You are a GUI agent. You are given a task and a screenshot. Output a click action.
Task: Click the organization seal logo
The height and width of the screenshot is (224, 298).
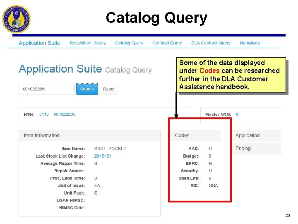pyautogui.click(x=16, y=19)
